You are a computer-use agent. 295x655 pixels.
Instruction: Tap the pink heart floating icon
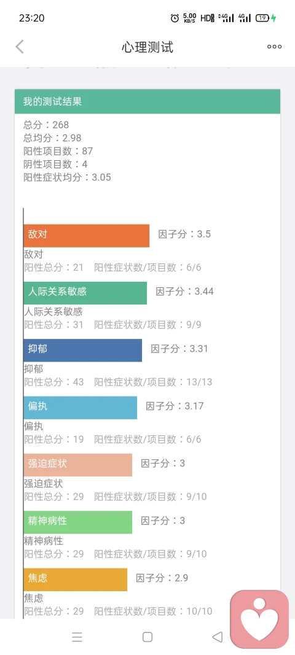pos(259,619)
